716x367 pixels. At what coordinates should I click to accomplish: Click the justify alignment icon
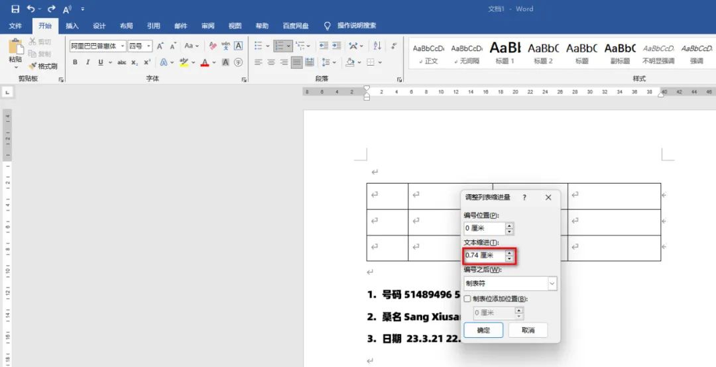click(x=296, y=62)
